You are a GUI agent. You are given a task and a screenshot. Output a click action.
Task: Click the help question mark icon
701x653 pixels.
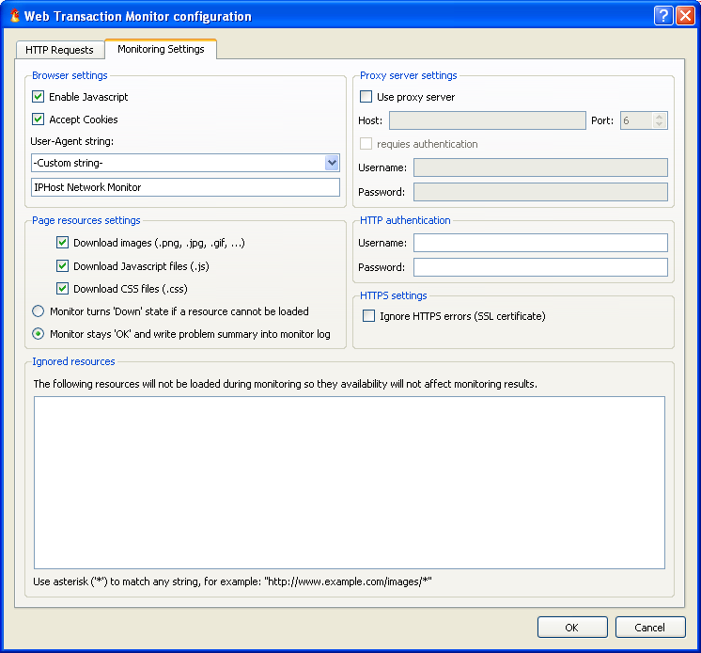[x=663, y=16]
